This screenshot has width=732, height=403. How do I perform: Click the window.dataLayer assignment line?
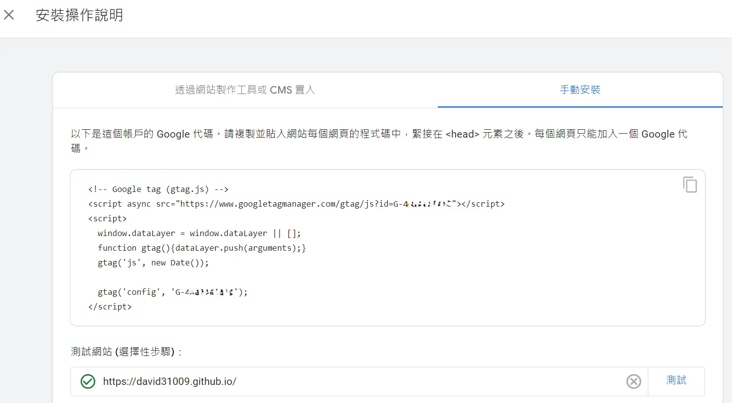(199, 234)
